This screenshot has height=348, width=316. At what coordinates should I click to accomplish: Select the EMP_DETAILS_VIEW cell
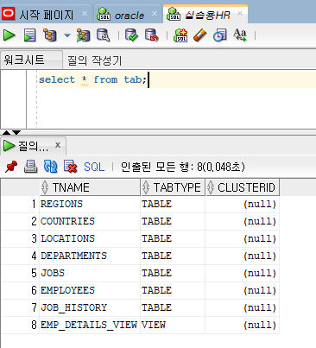coord(90,325)
